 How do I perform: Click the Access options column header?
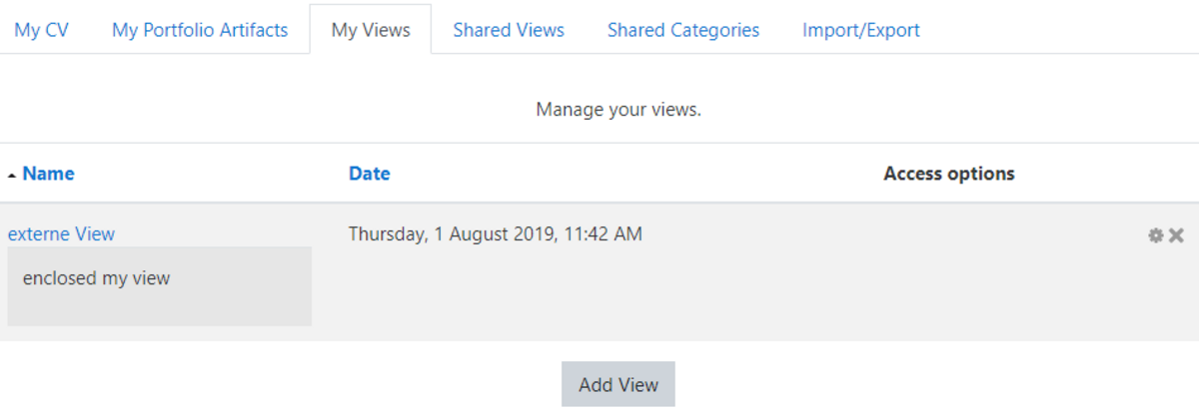(x=949, y=174)
